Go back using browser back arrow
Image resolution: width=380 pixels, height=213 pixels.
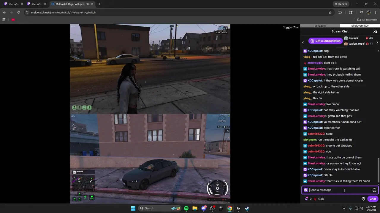[x=4, y=12]
